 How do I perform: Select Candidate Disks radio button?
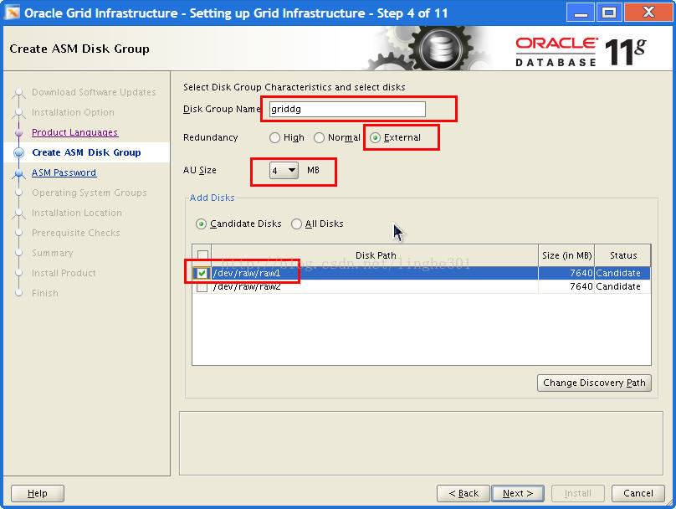(x=201, y=224)
